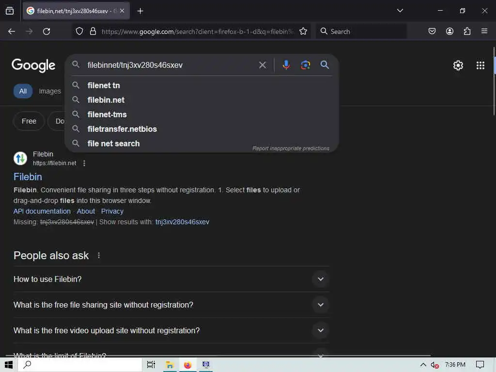The image size is (496, 372).
Task: Click the site security padlock icon
Action: pos(93,31)
